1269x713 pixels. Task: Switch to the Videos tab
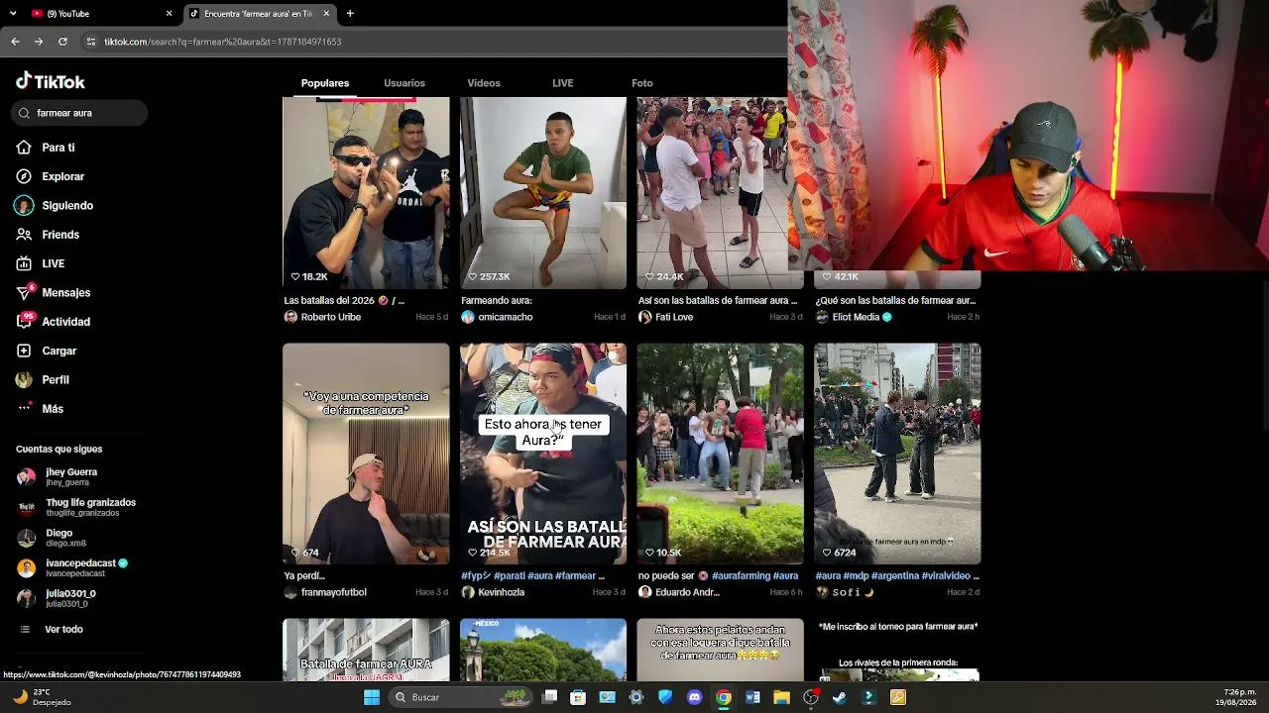[x=484, y=83]
